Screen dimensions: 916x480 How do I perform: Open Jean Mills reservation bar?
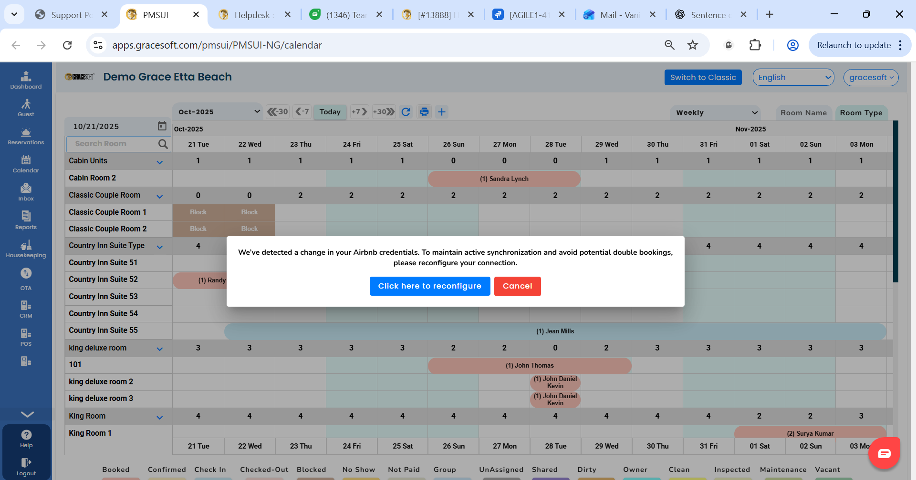[x=555, y=331]
